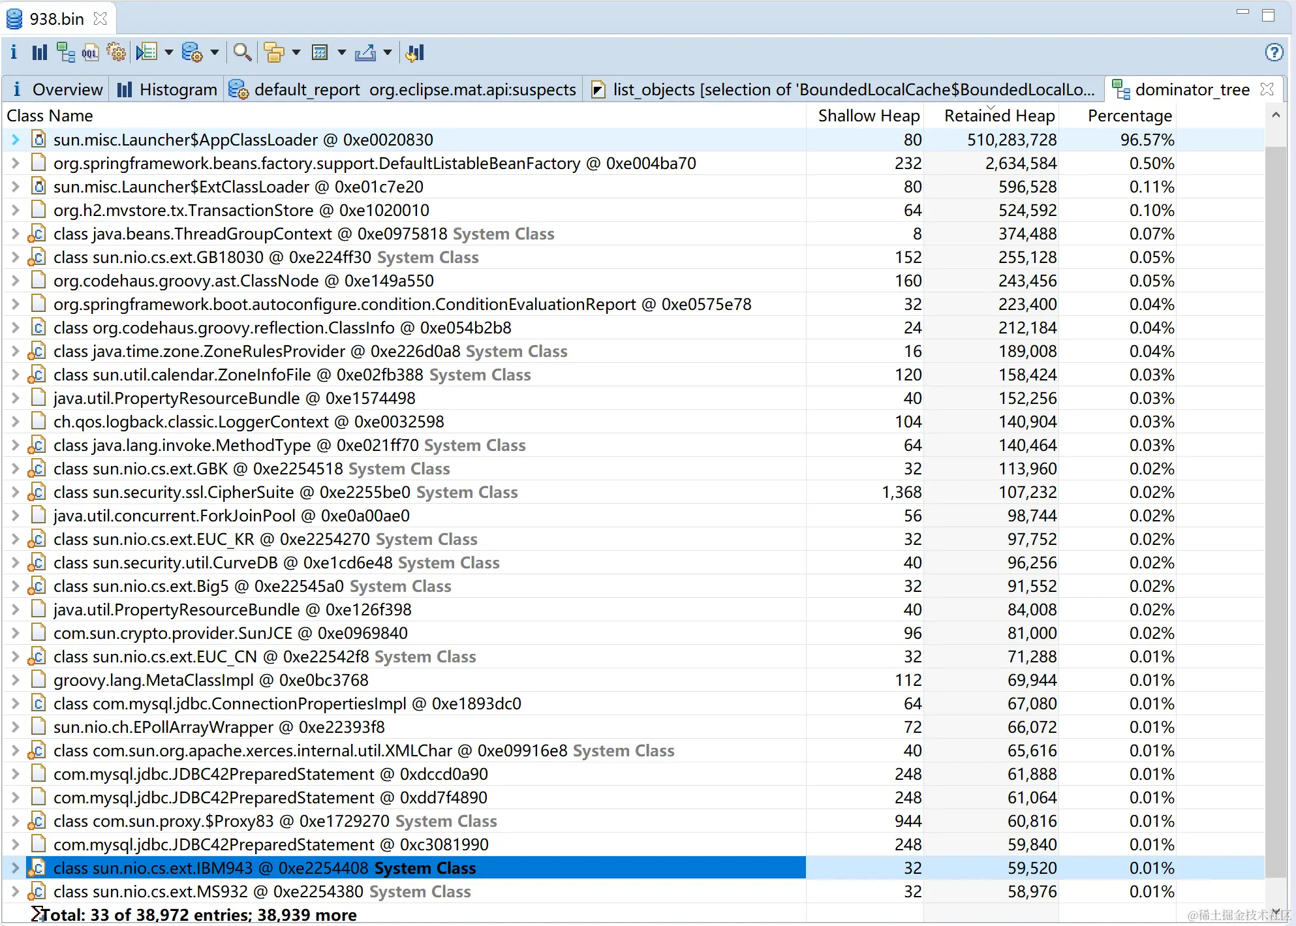The height and width of the screenshot is (926, 1296).
Task: Expand the org.codehaus.groovy.ast.ClassNode tree node
Action: tap(16, 281)
